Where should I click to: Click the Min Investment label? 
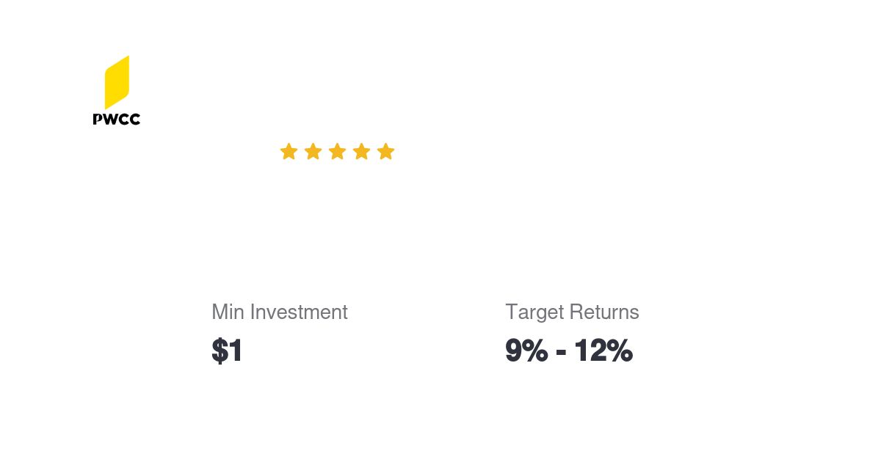[x=279, y=312]
